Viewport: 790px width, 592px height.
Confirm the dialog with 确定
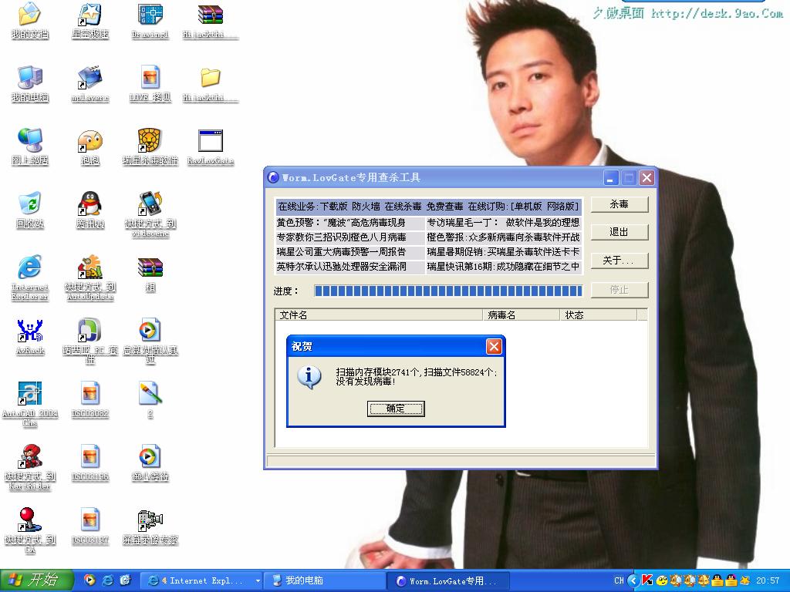tap(396, 409)
